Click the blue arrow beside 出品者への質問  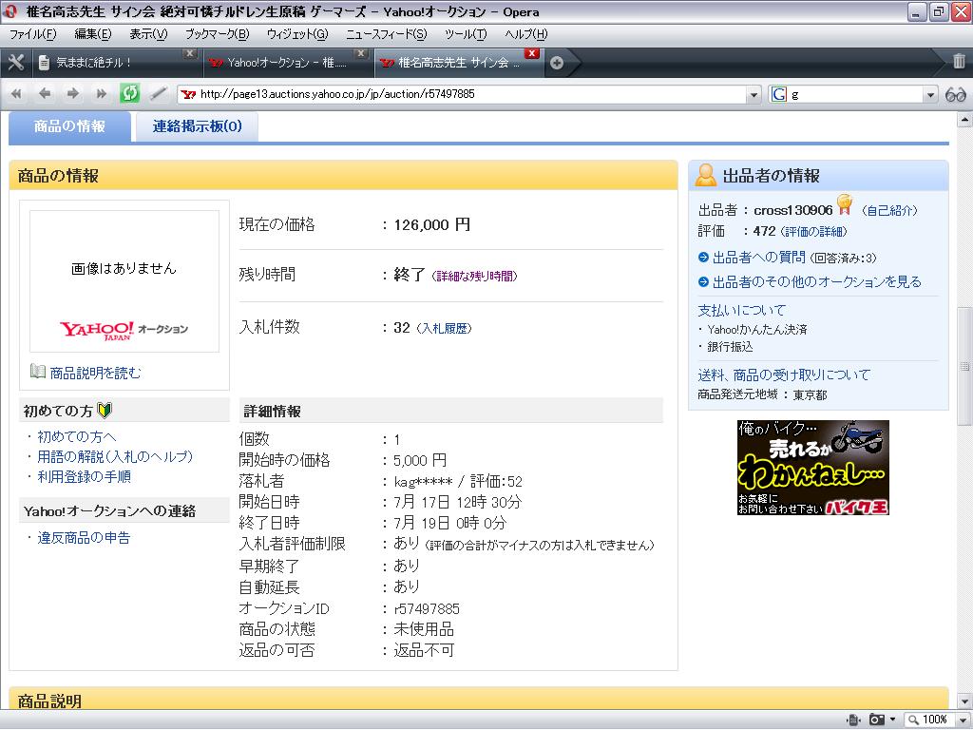tap(703, 257)
